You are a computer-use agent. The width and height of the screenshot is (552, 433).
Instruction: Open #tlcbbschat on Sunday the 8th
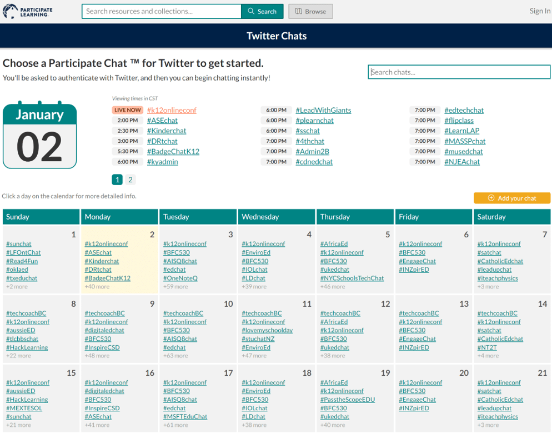[22, 339]
